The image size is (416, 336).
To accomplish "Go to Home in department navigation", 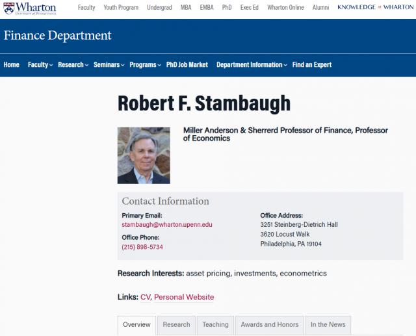I will click(12, 65).
